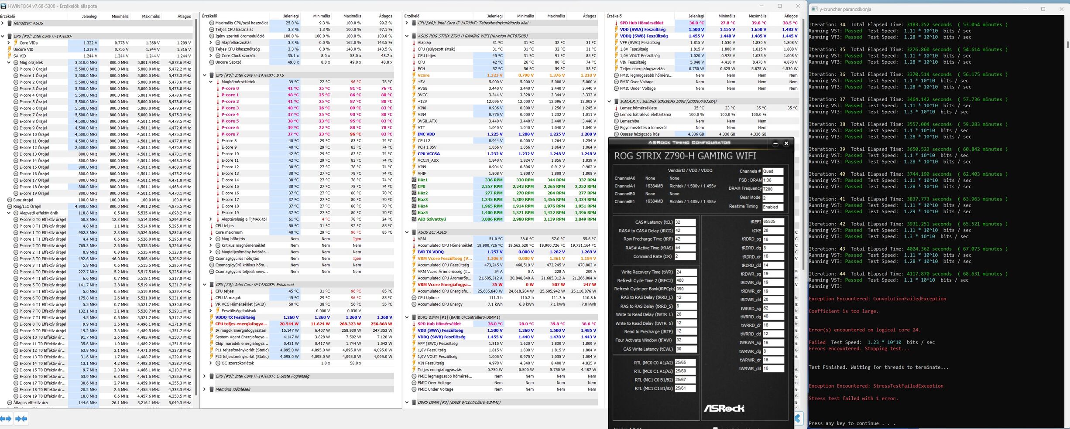Click the lightning icon beside Vcore in Nuvoton section
Screen dimensions: 1070x429
tap(414, 75)
